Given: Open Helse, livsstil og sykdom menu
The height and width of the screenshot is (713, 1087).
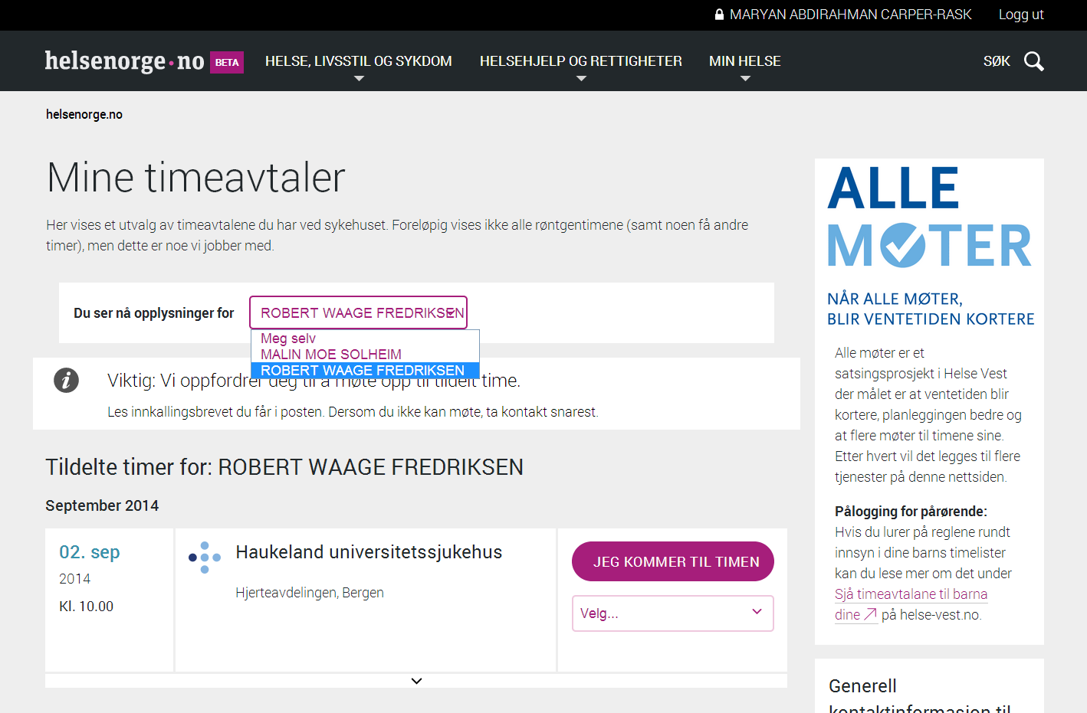Looking at the screenshot, I should [x=358, y=61].
